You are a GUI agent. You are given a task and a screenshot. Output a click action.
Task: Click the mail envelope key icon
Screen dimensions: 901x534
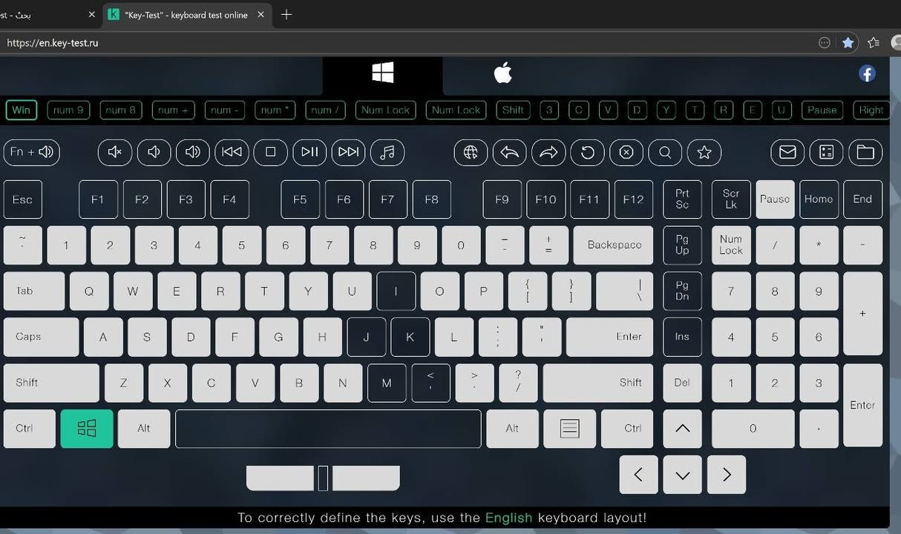click(787, 152)
